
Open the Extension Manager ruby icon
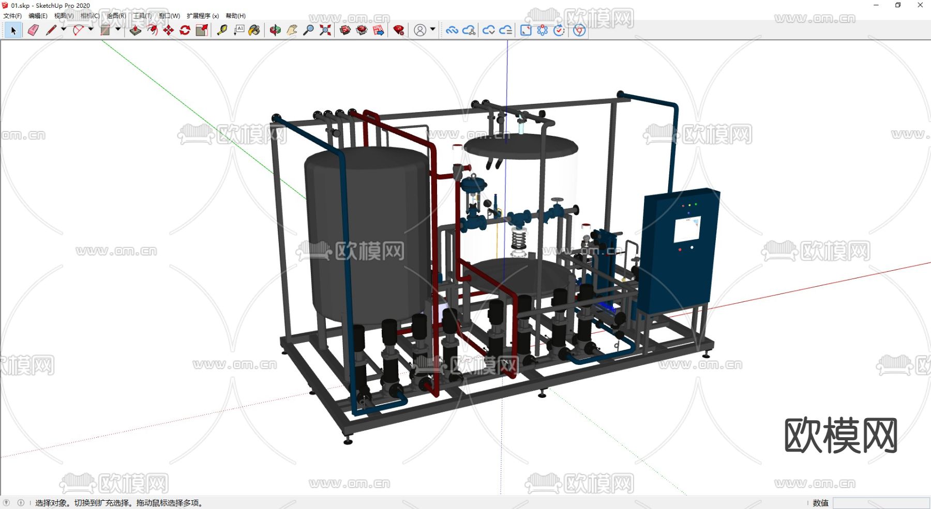tap(398, 30)
